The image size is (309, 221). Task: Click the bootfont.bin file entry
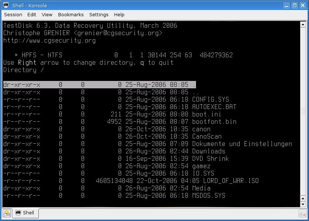(120, 122)
